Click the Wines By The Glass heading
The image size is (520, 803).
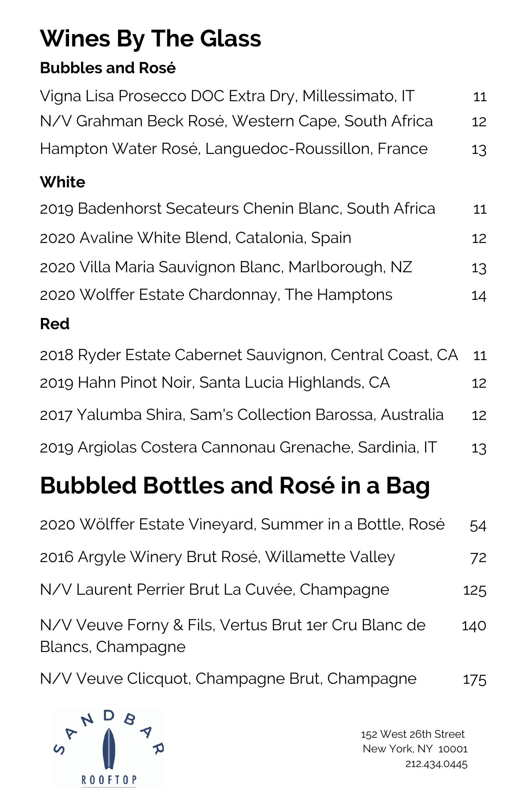point(151,38)
